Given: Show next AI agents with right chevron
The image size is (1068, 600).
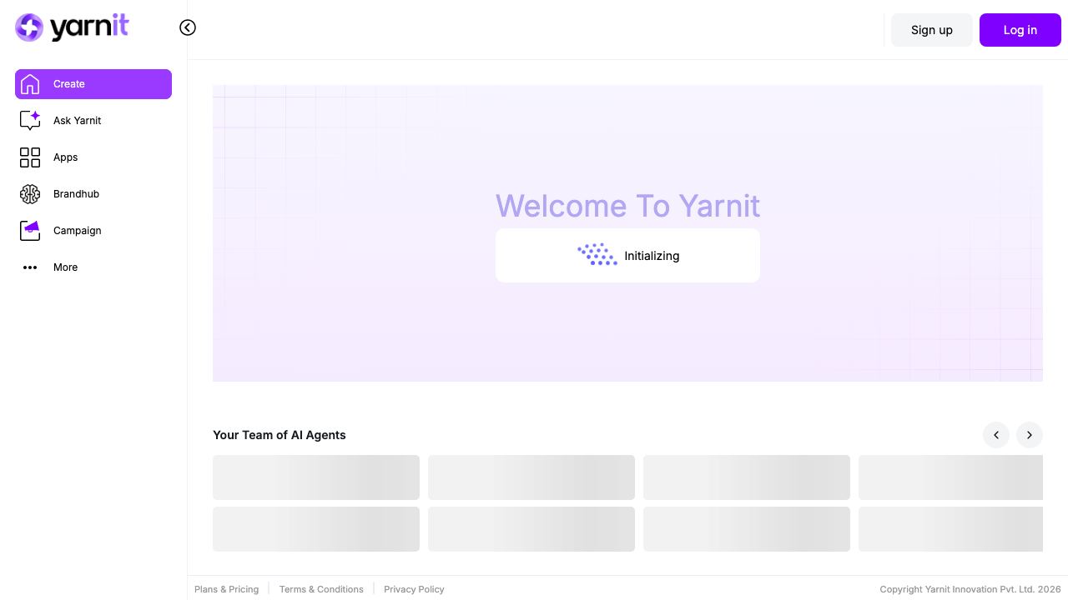Looking at the screenshot, I should click(1030, 435).
